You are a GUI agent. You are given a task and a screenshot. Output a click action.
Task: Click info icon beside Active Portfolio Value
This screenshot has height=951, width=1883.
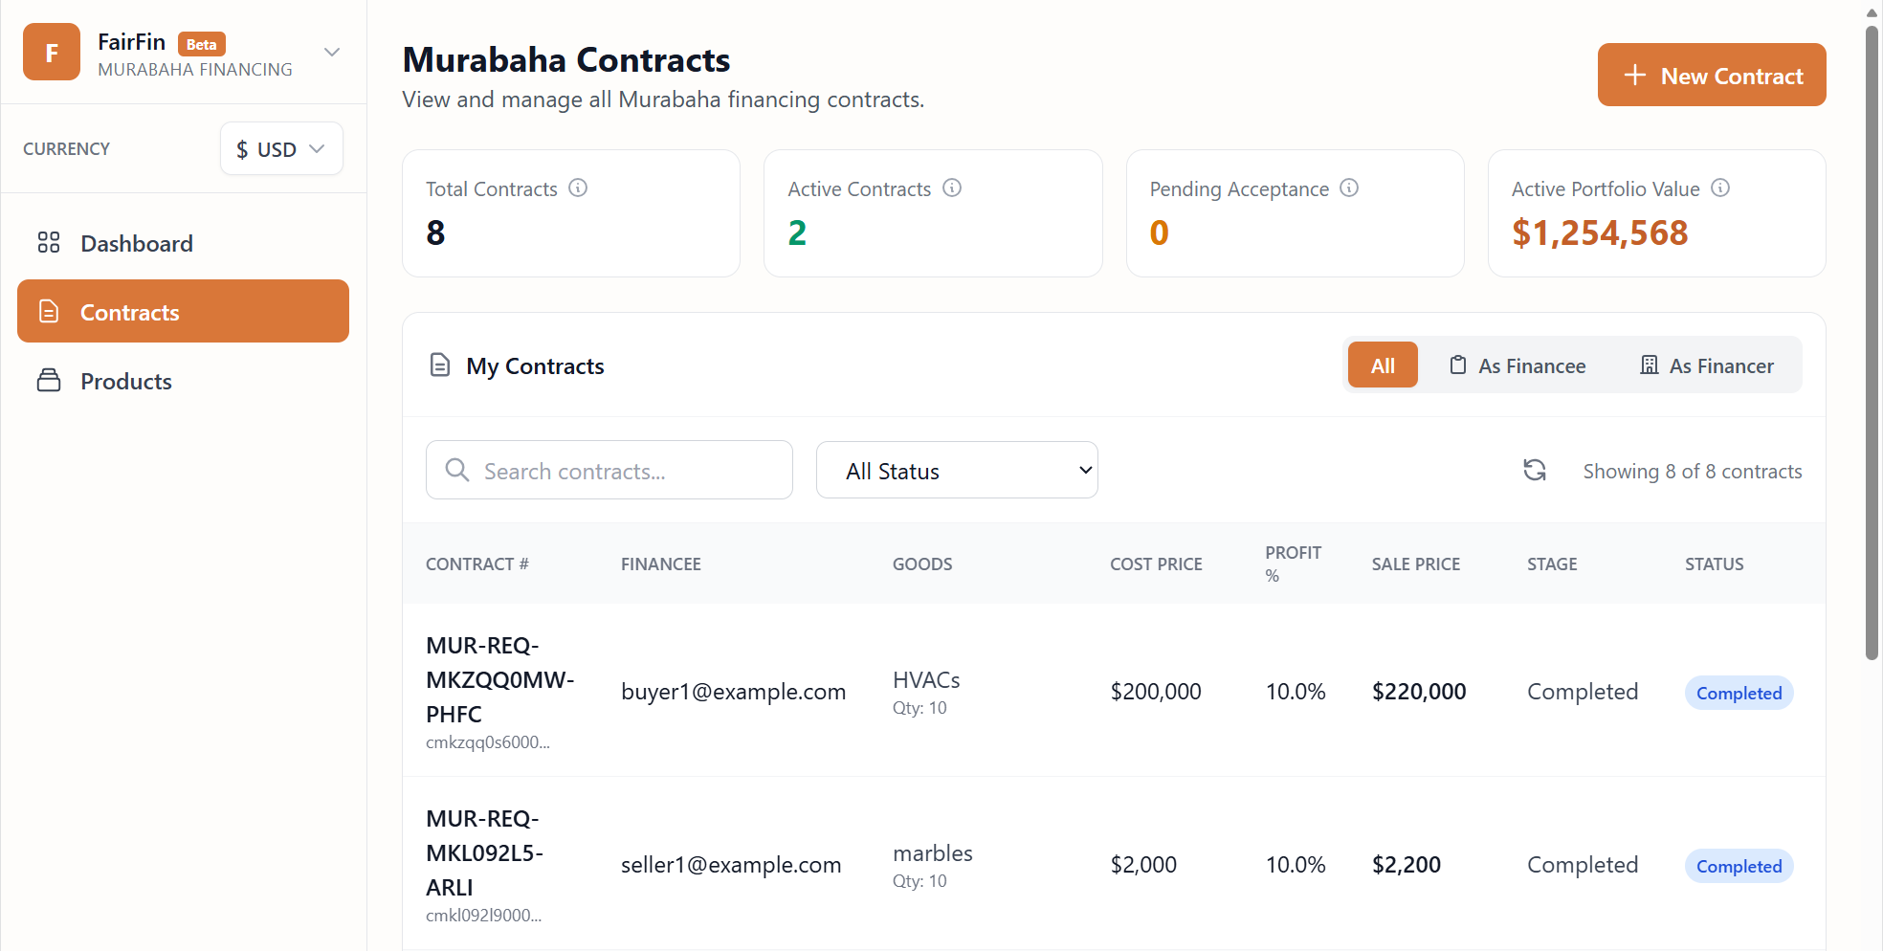tap(1720, 188)
